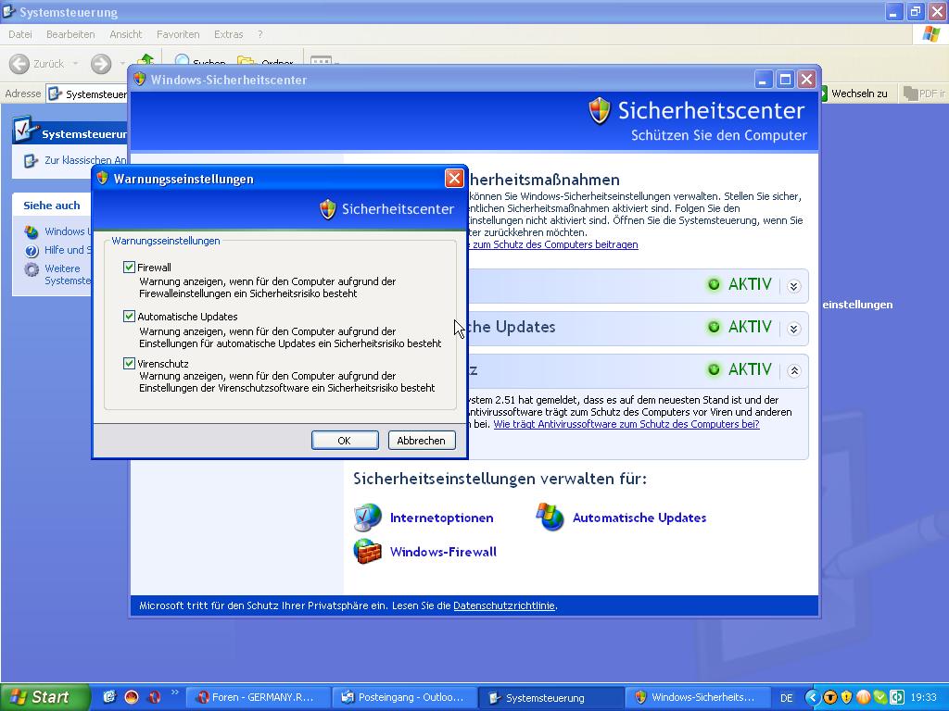Click the Windows flag logo in Systemsteuerung menu bar

point(931,34)
